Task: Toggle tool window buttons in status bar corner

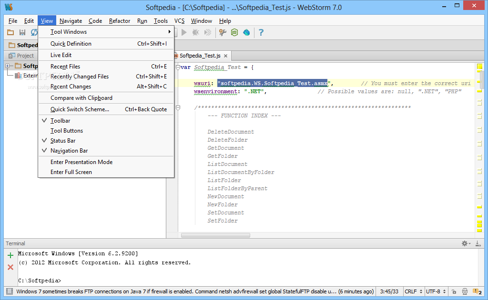Action: tap(10, 291)
